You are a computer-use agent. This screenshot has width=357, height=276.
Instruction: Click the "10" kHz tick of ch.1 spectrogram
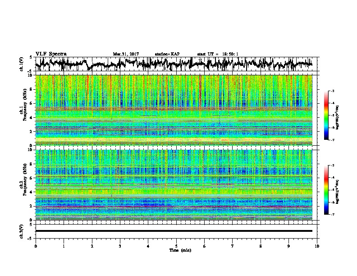point(31,75)
